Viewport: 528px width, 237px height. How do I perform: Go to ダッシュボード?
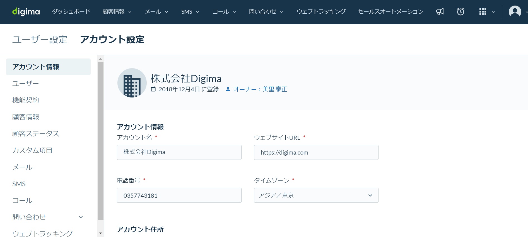71,12
